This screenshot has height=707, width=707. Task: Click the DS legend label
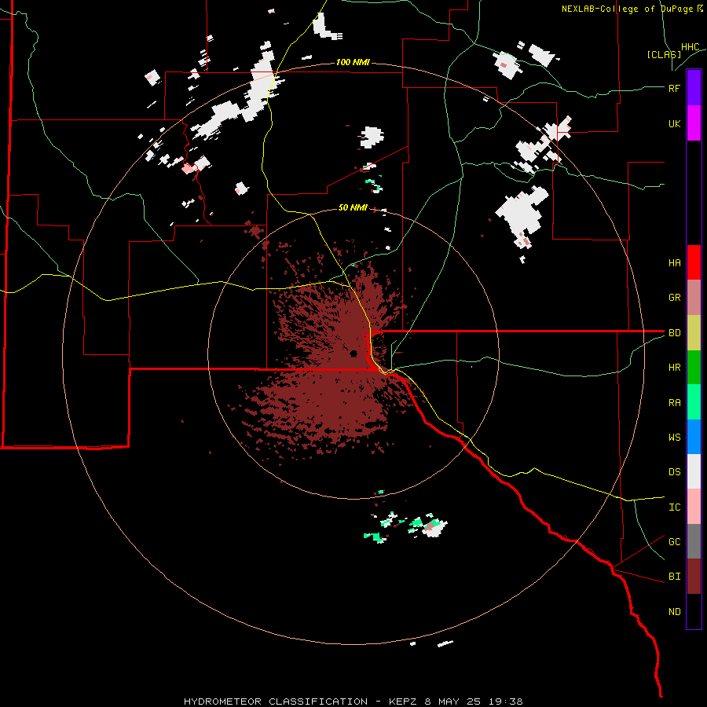674,472
